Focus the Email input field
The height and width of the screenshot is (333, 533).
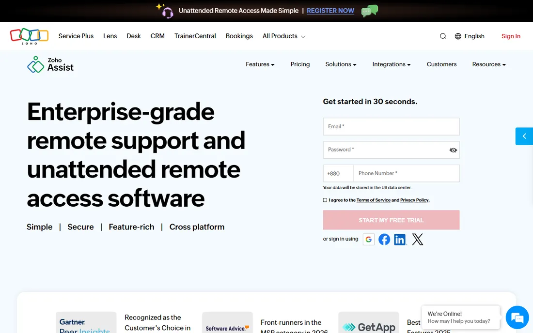pos(391,127)
